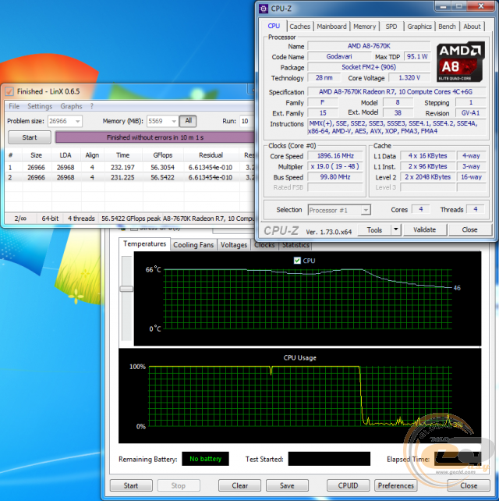
Task: Click the CPUID button
Action: tap(348, 485)
